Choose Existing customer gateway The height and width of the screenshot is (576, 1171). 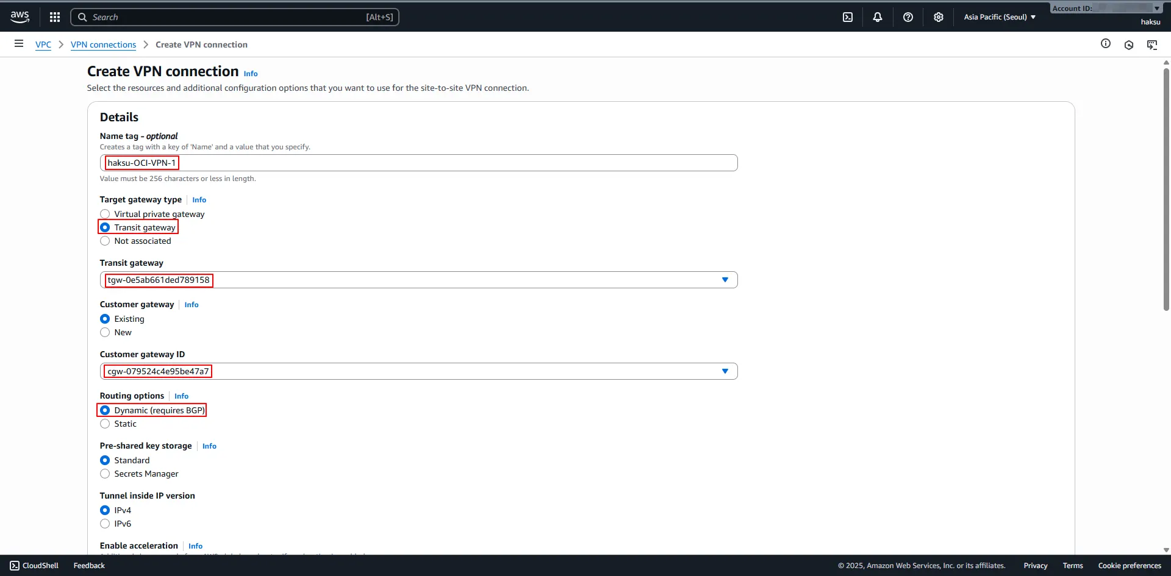tap(105, 319)
